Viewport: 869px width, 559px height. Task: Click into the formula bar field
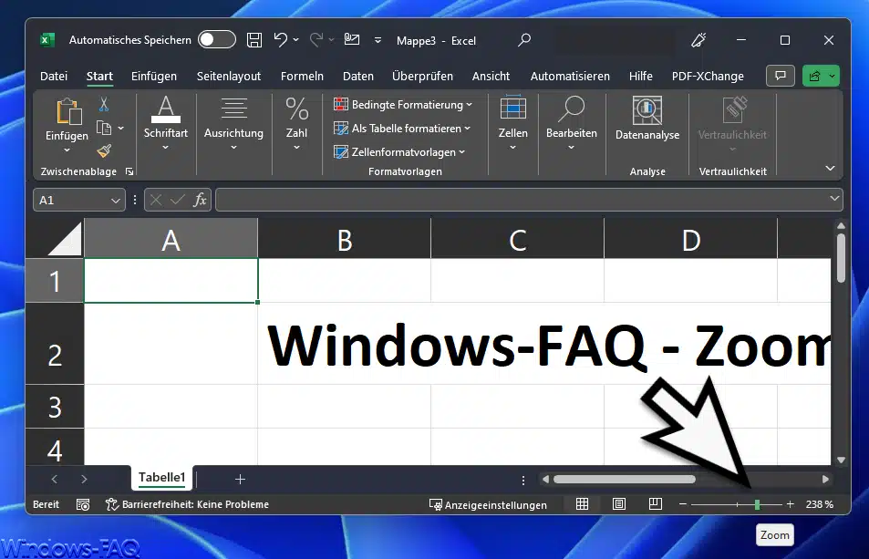[x=522, y=200]
